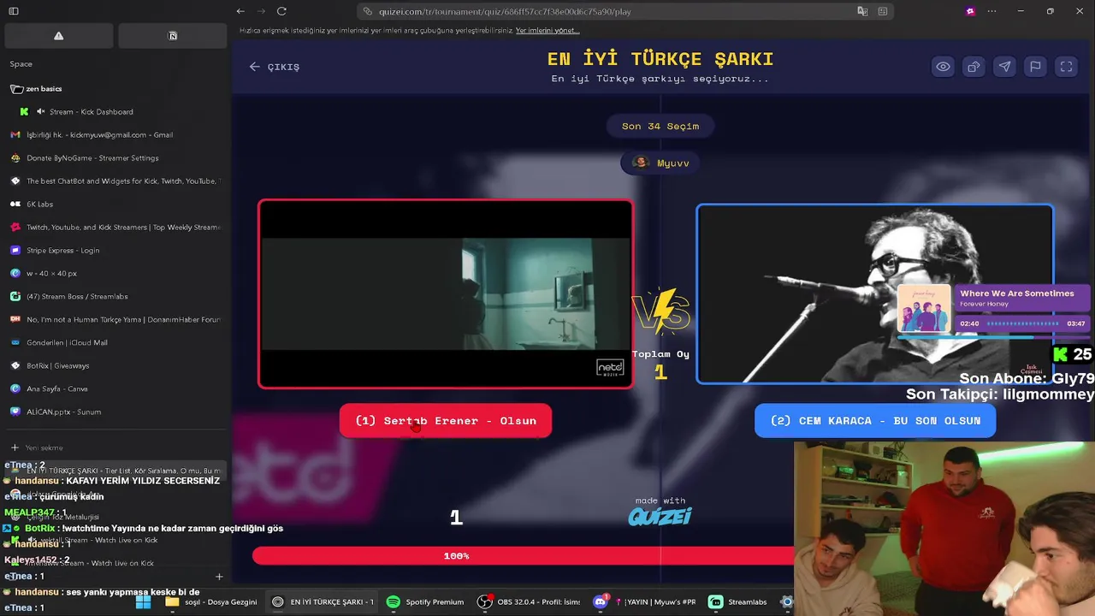Report the quiz with the flag icon

[x=1035, y=67]
